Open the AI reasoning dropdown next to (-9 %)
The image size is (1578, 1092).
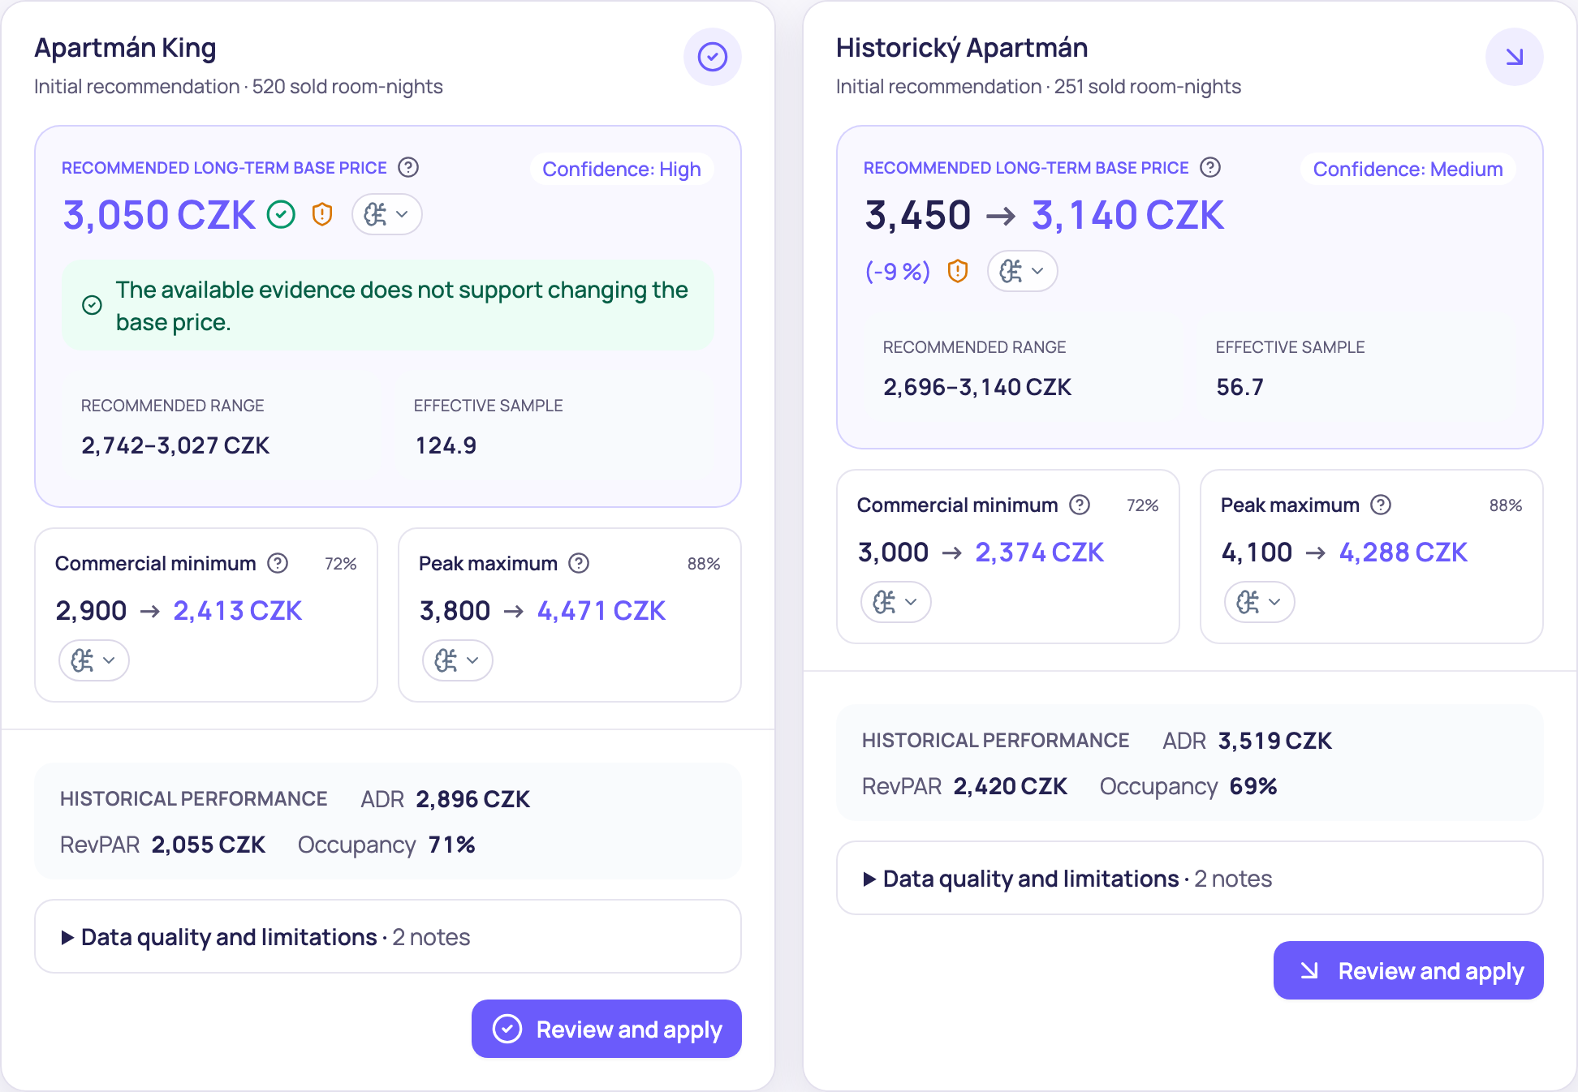(x=1023, y=271)
